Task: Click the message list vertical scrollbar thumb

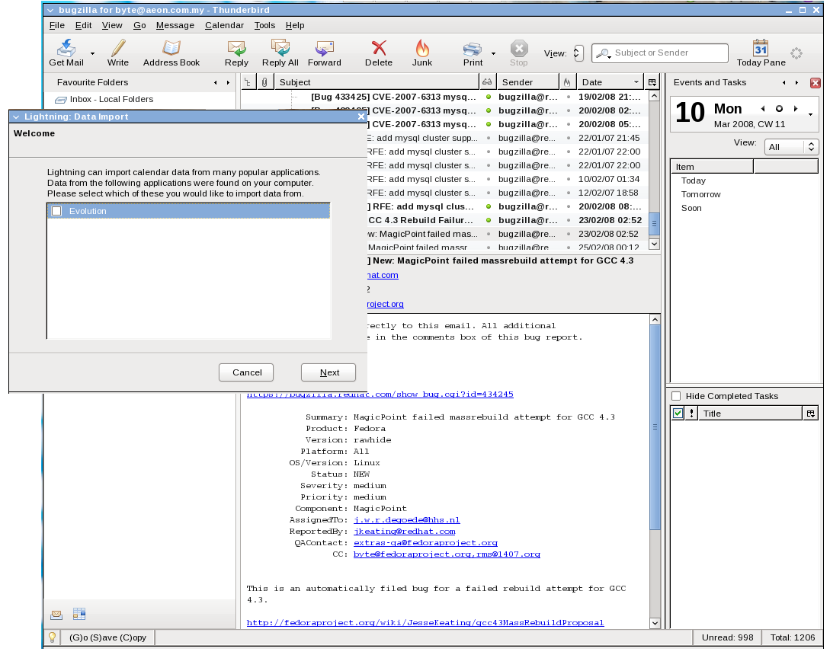Action: coord(654,224)
